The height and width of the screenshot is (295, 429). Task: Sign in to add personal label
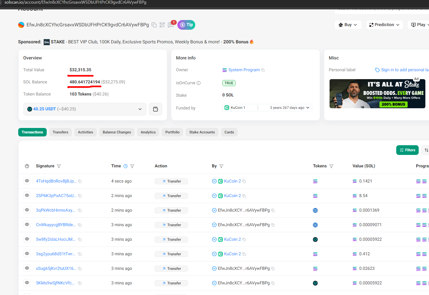[402, 70]
